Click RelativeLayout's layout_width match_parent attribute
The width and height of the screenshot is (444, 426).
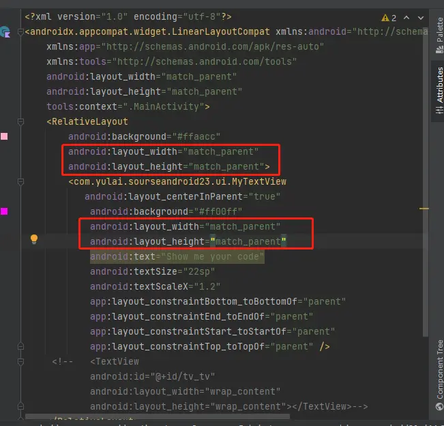coord(163,152)
